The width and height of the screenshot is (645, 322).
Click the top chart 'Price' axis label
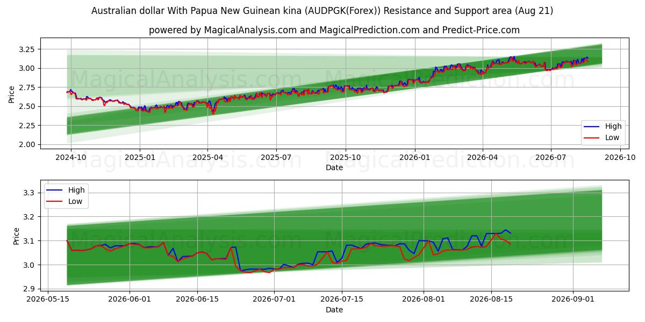[12, 94]
